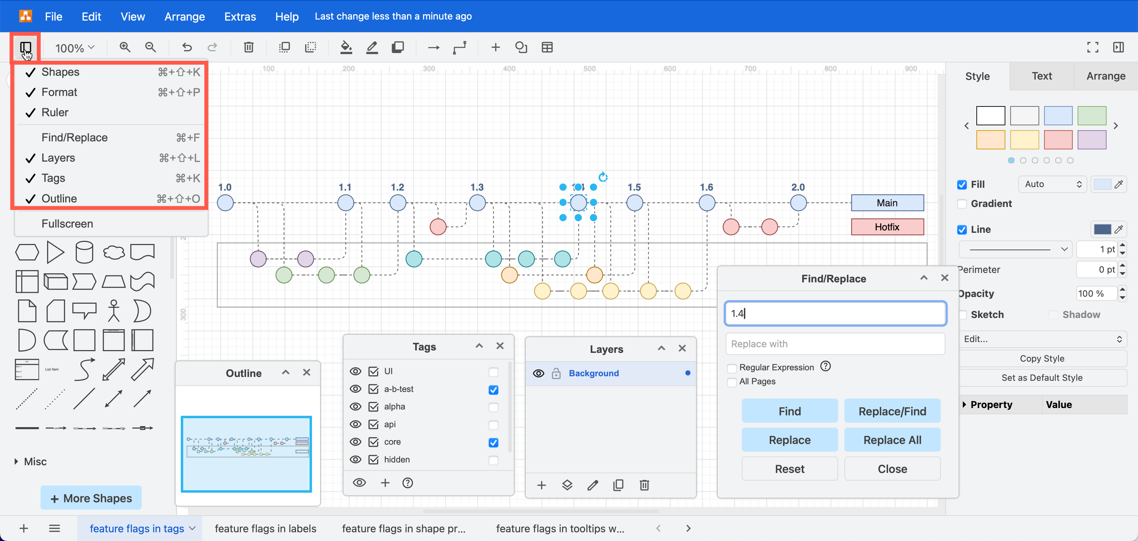Image resolution: width=1138 pixels, height=541 pixels.
Task: Insert a Table from the toolbar
Action: pyautogui.click(x=547, y=47)
